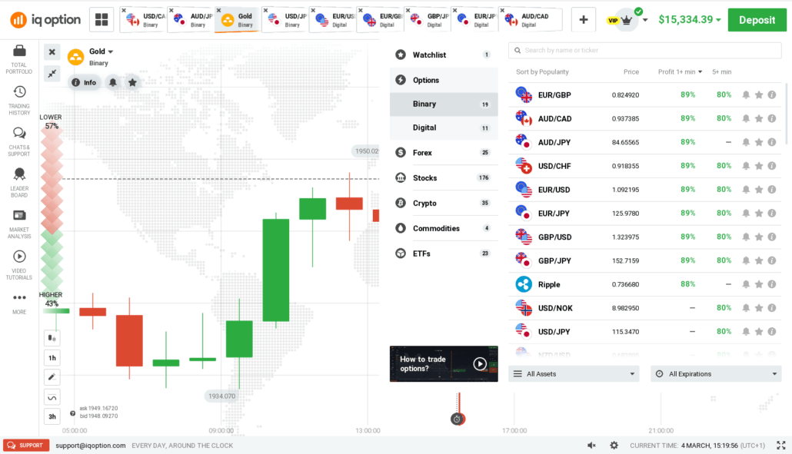The image size is (792, 454).
Task: View the Leader Board
Action: pos(18,181)
